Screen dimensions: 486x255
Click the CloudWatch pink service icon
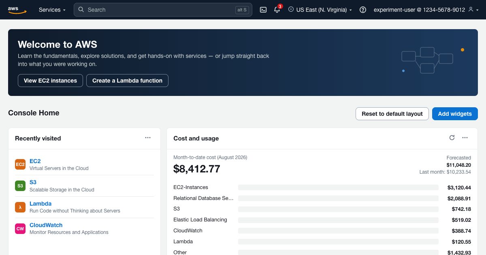coord(20,229)
